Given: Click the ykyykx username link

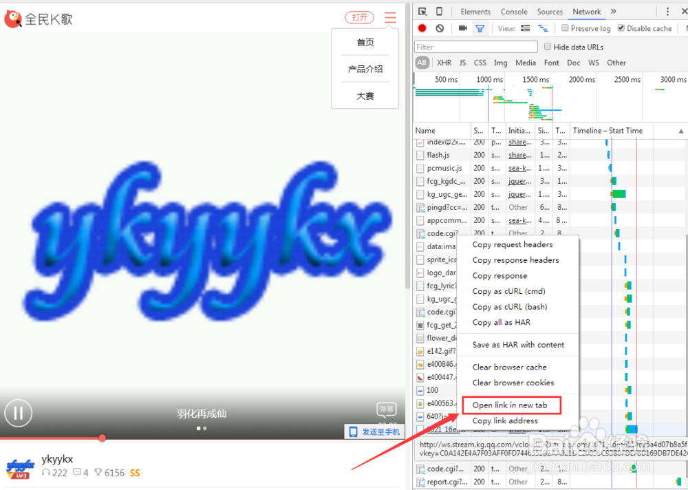Looking at the screenshot, I should (x=57, y=459).
